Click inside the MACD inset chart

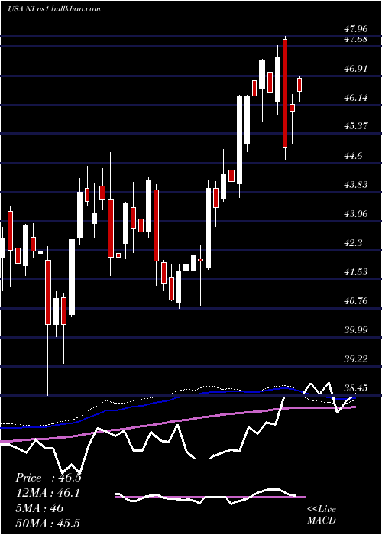210,497
